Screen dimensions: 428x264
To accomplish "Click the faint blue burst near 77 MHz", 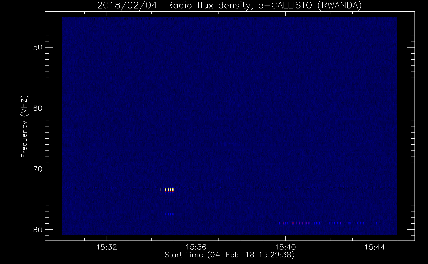I will 167,214.
